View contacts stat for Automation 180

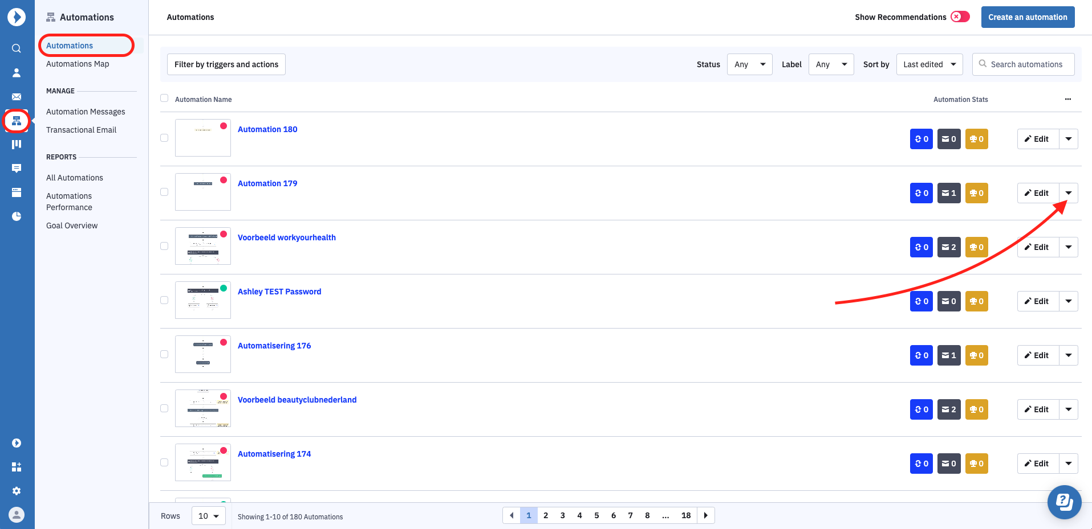click(x=921, y=139)
